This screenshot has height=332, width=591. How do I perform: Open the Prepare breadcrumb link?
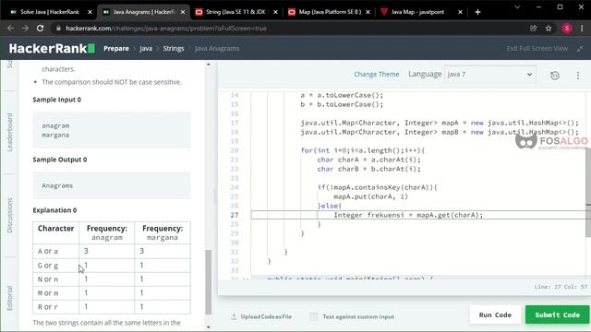point(116,49)
